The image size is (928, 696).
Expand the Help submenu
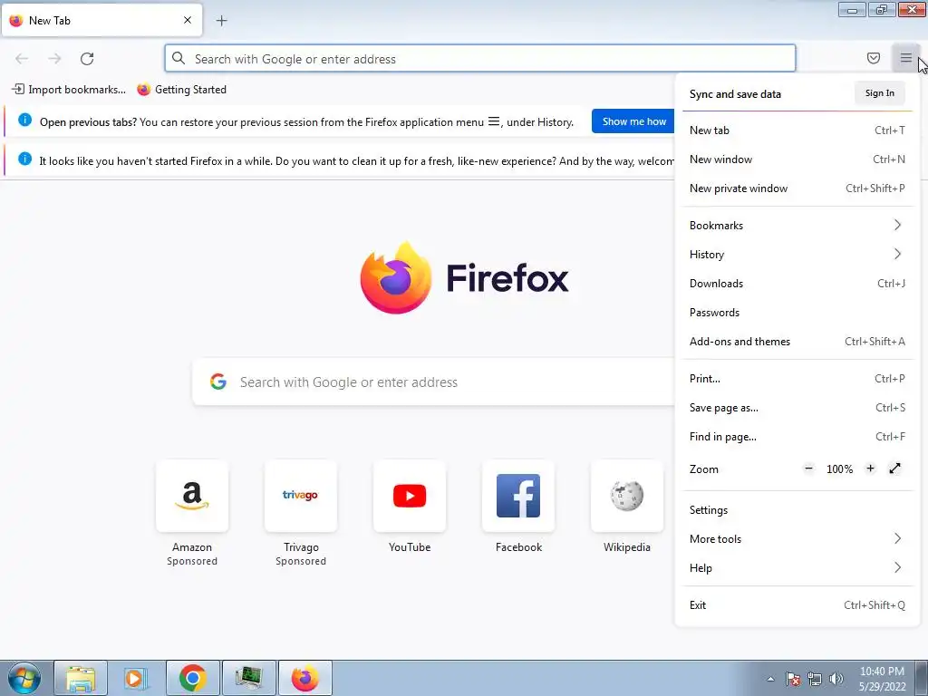coord(797,568)
